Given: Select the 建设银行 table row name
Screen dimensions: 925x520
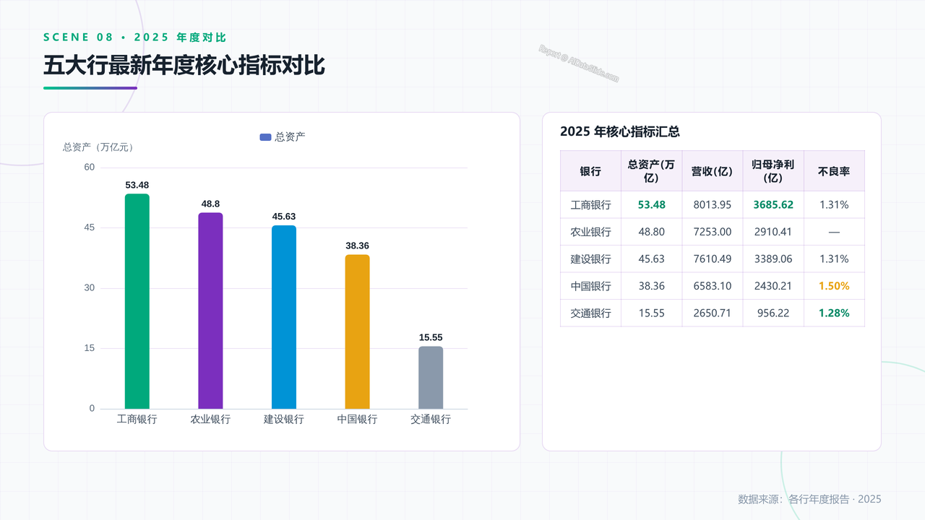Looking at the screenshot, I should pos(590,259).
